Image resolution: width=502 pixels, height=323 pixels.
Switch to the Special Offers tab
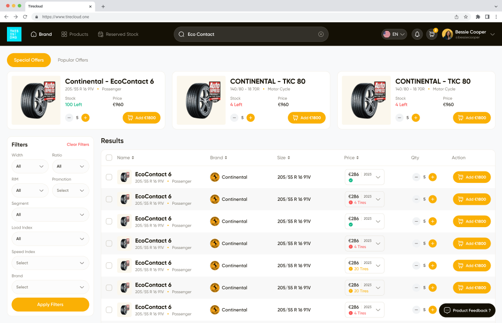29,60
